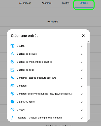Click the Compteur counter icon

point(12,86)
